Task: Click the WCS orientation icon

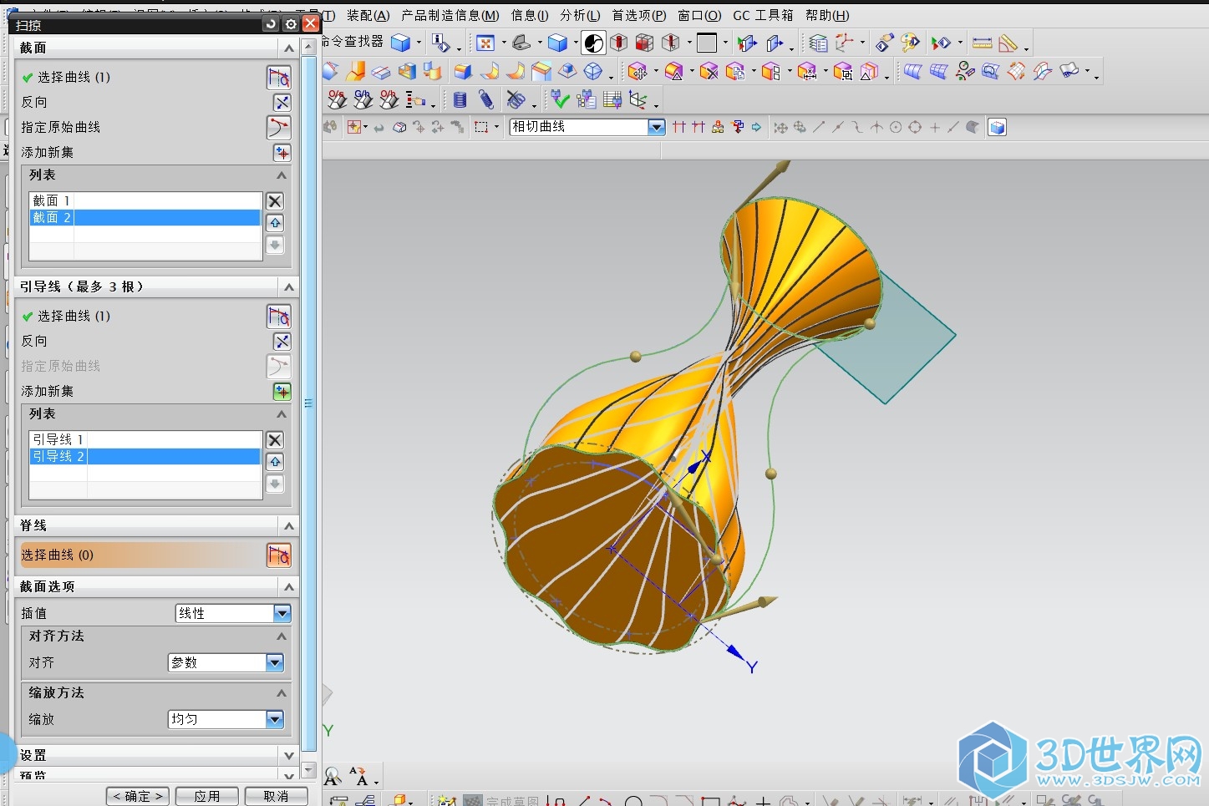Action: point(846,43)
